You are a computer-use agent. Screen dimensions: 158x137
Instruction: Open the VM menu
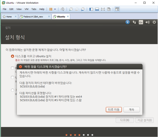26,9
